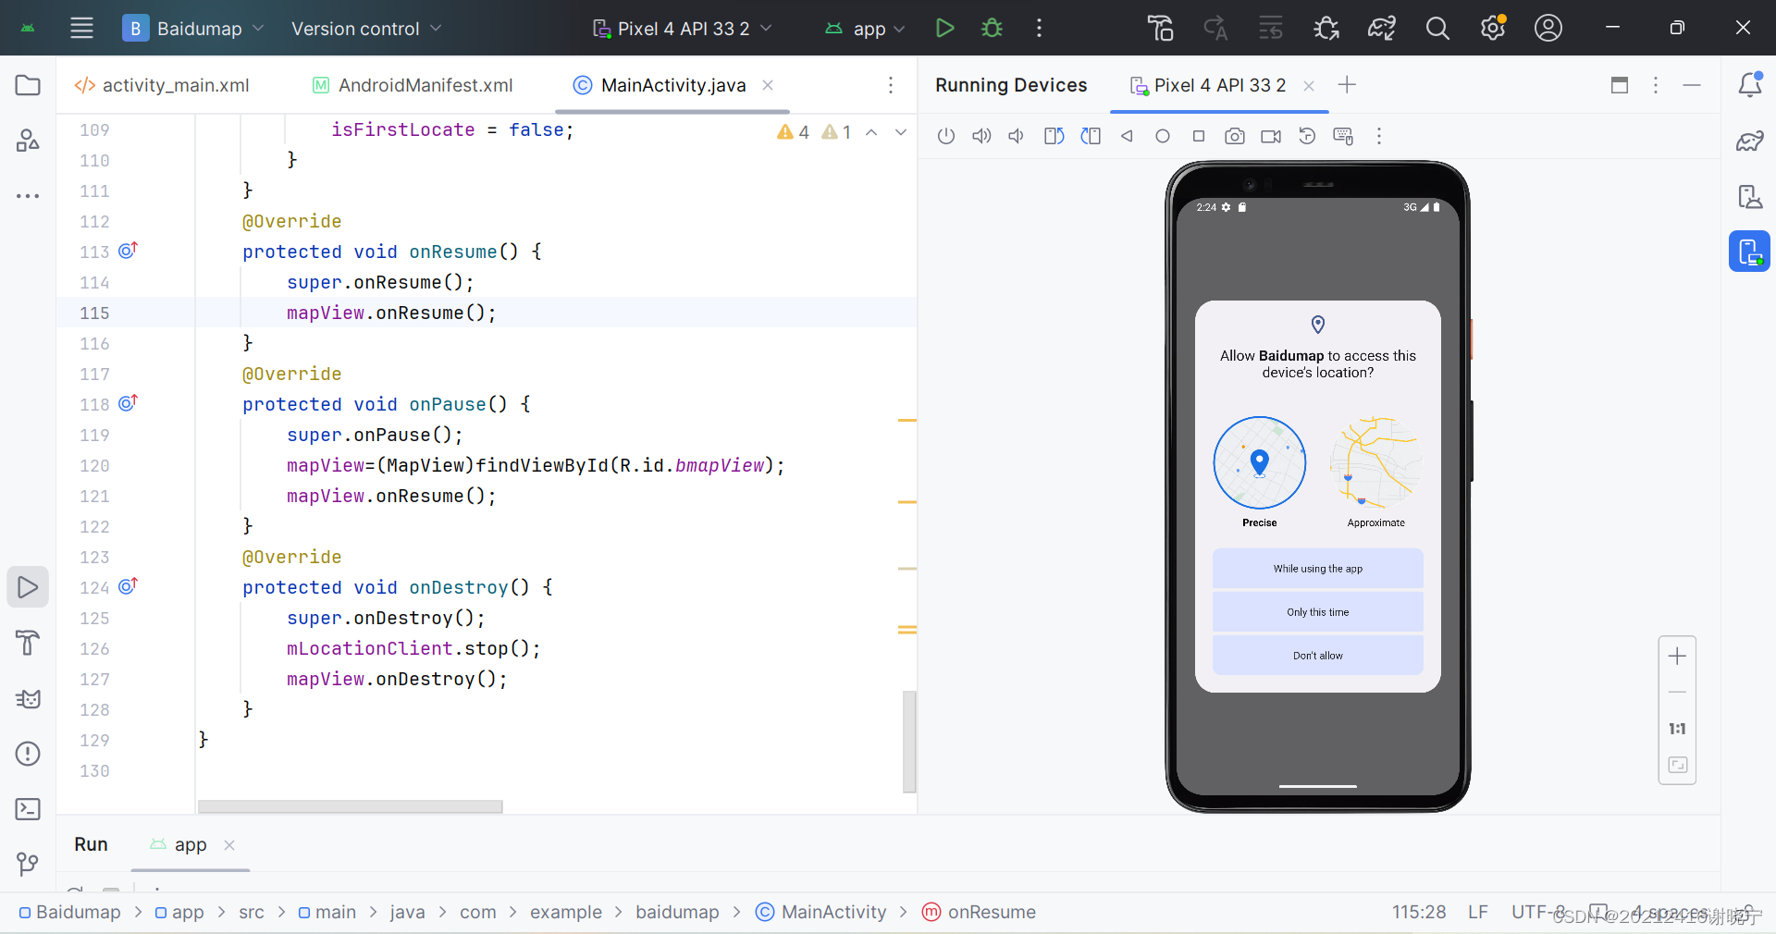Viewport: 1776px width, 934px height.
Task: Open the Pixel 4 API 33 2 device selector
Action: pos(683,29)
